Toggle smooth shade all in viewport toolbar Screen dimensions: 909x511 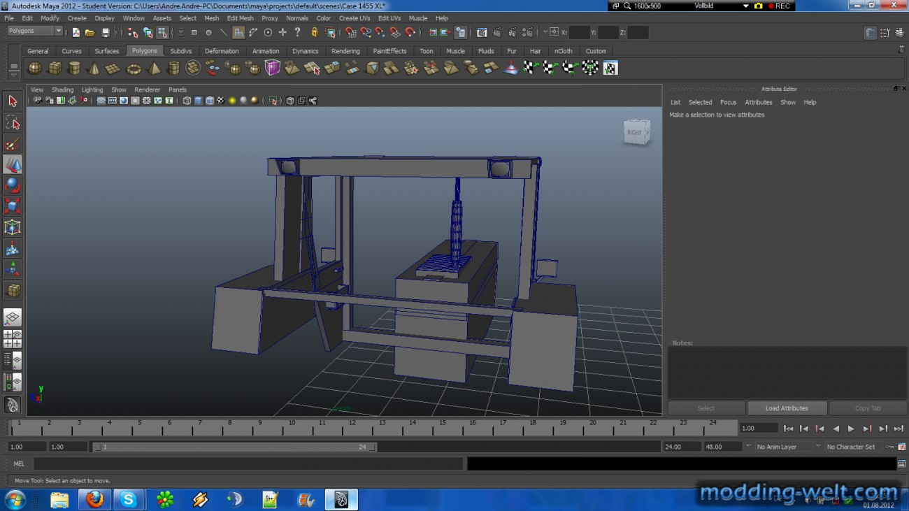click(x=199, y=101)
